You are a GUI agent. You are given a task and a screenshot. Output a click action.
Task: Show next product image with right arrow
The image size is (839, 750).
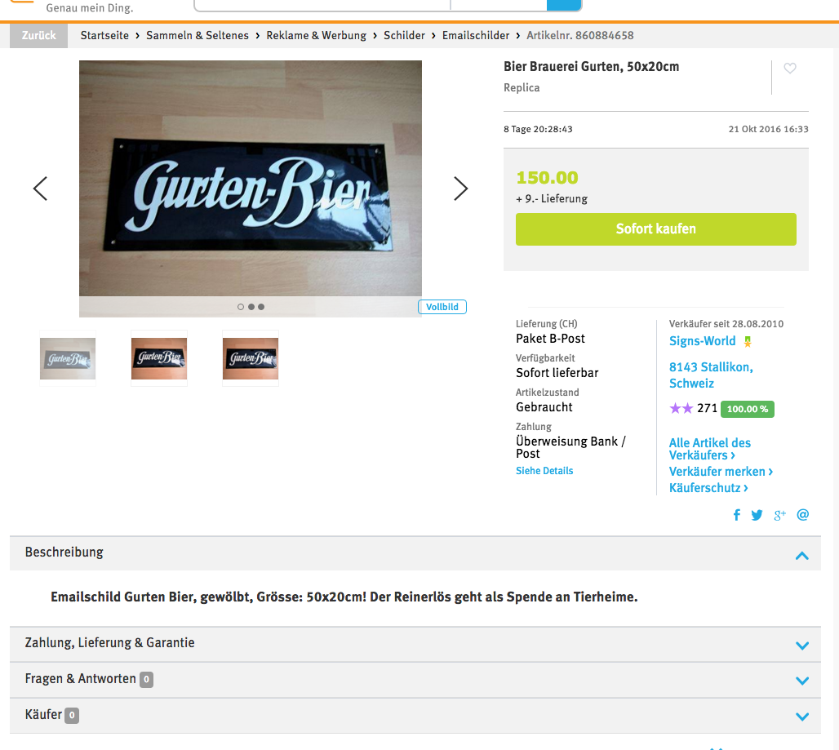(460, 189)
